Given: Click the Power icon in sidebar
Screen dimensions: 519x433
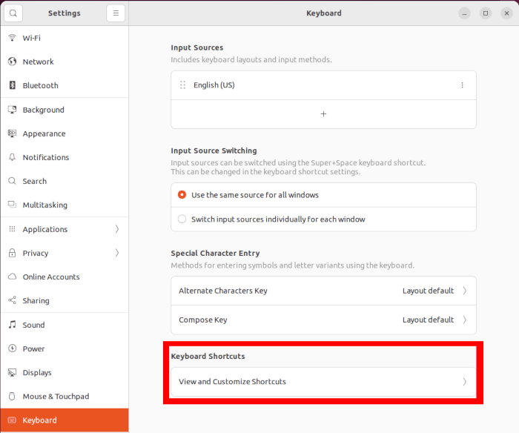Looking at the screenshot, I should tap(12, 348).
